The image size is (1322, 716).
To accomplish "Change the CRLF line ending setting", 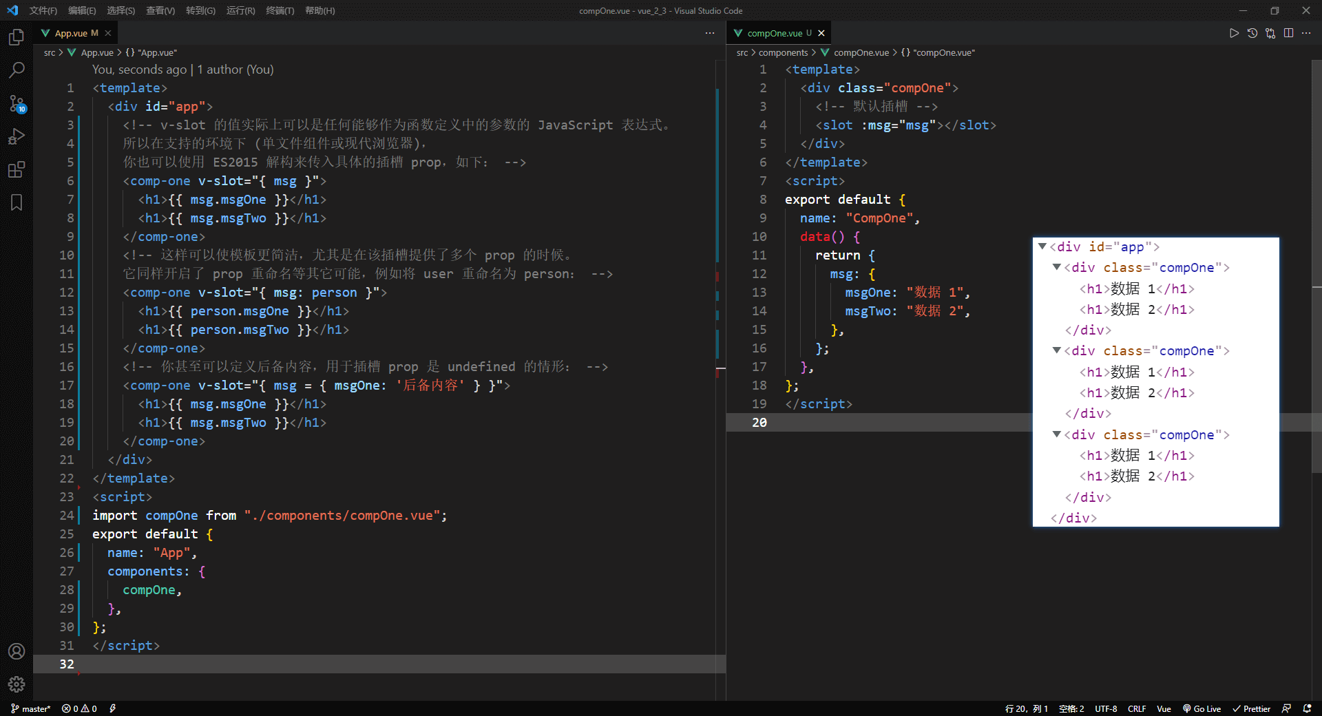I will (1137, 708).
